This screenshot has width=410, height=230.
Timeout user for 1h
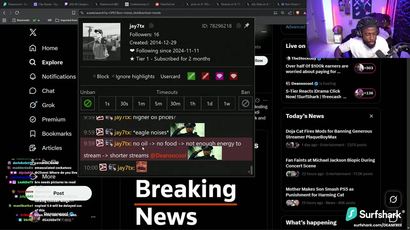pos(193,103)
